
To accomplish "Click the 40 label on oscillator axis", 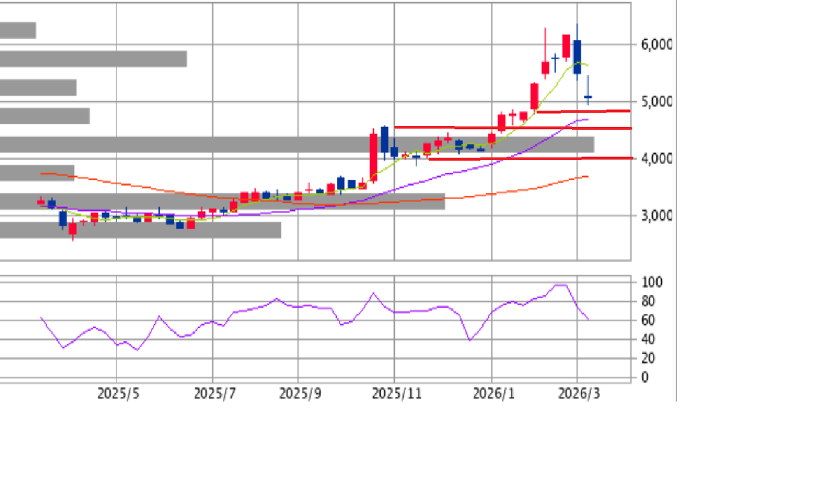I will pos(646,339).
